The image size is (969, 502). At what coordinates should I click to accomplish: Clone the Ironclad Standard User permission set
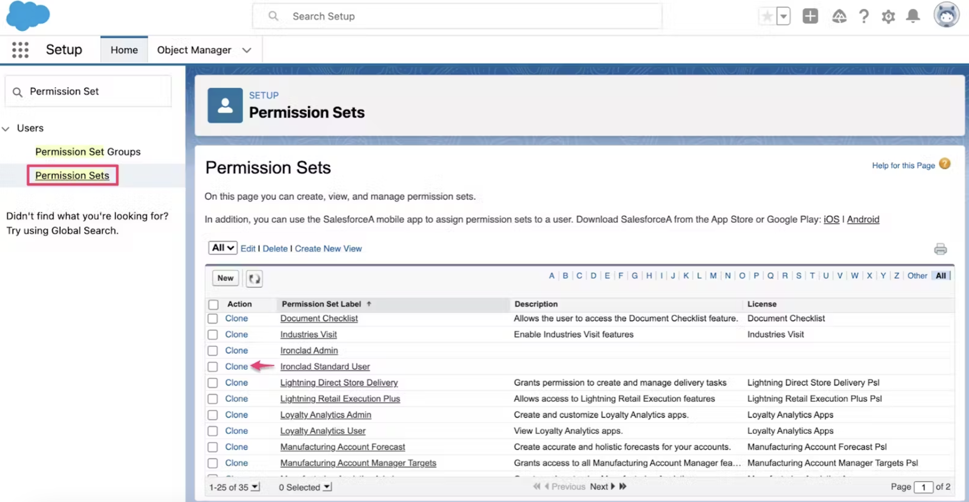click(x=236, y=366)
